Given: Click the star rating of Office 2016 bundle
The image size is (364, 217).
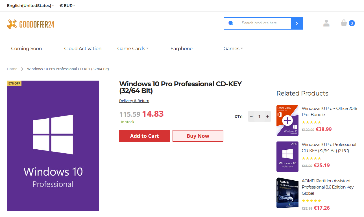Looking at the screenshot, I should [x=311, y=122].
